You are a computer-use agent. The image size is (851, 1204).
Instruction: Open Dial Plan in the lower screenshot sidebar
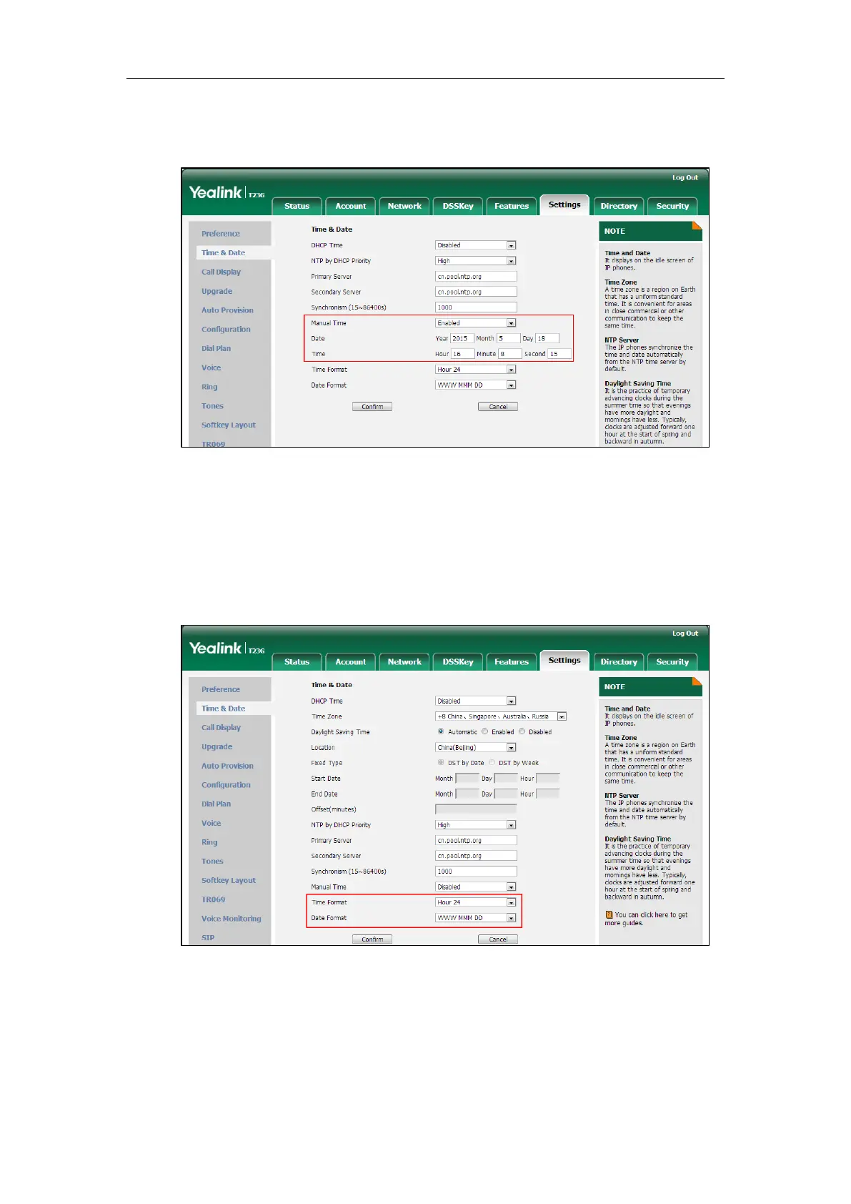pyautogui.click(x=216, y=804)
